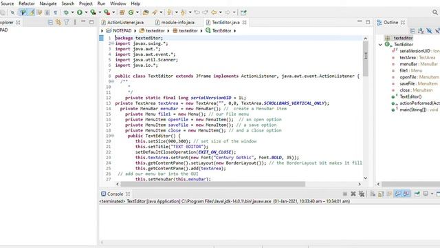
Task: Switch to ActionListener.java tab
Action: tap(122, 22)
